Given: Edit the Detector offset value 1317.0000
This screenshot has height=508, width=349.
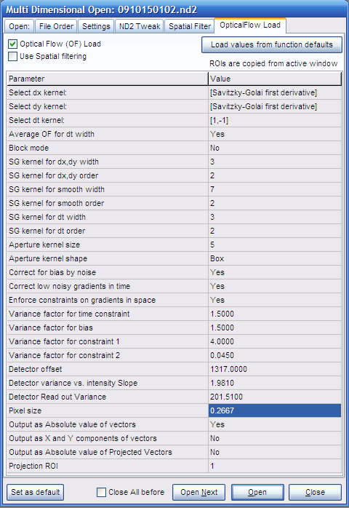Looking at the screenshot, I should tap(275, 369).
